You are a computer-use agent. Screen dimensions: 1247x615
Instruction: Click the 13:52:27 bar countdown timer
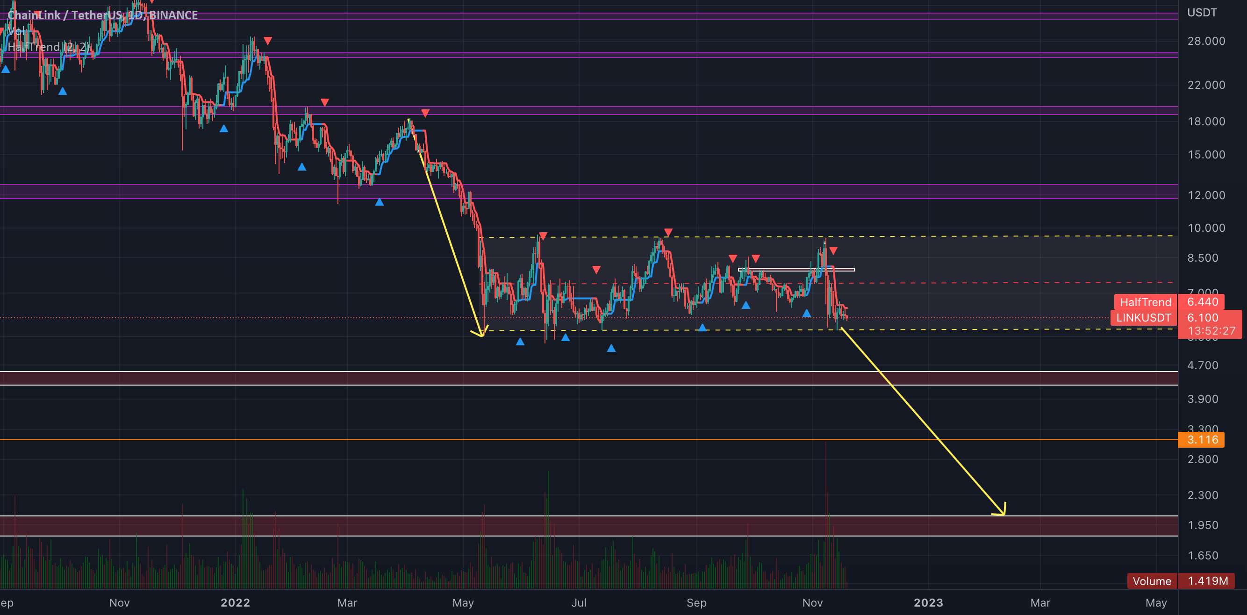point(1211,331)
